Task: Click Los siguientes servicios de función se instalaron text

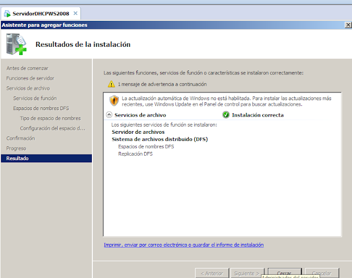Action: [x=164, y=125]
